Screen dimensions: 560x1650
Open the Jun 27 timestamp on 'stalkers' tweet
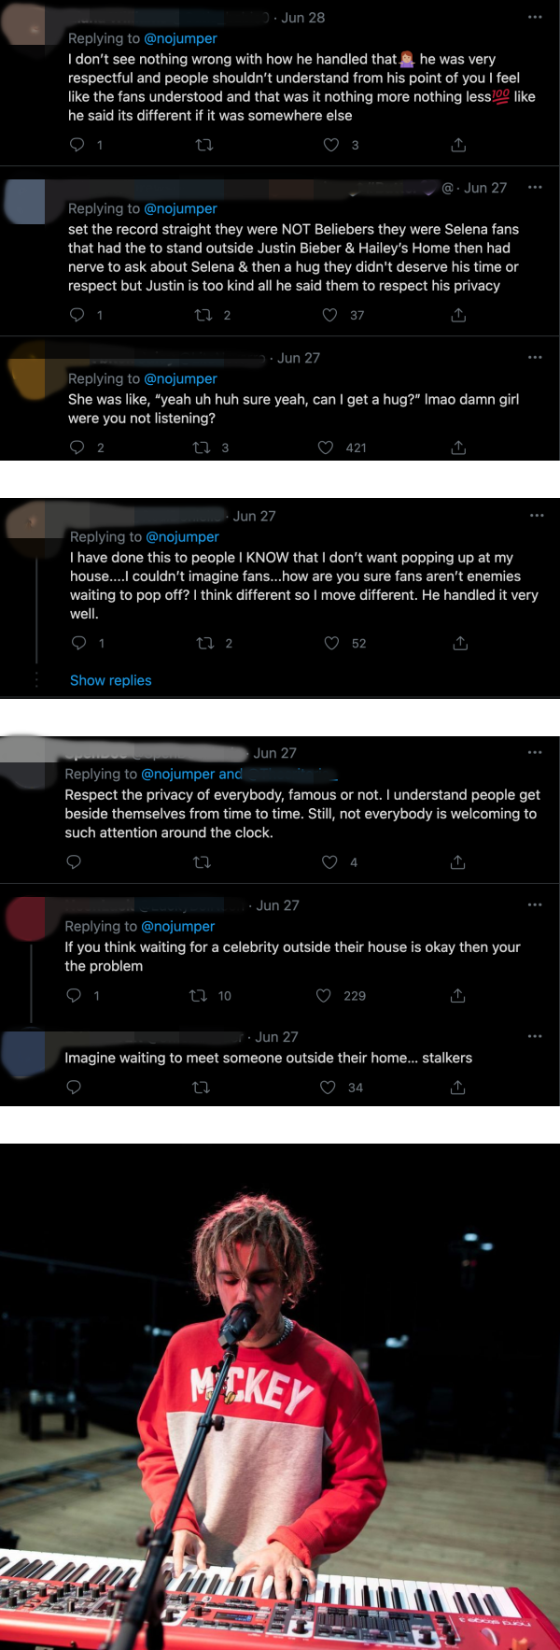pyautogui.click(x=276, y=1036)
